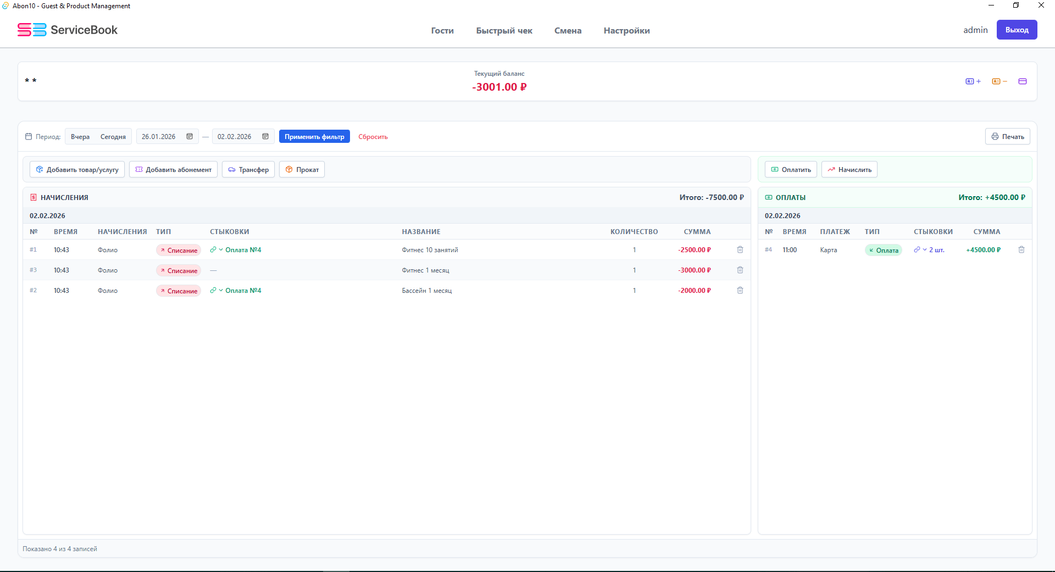Click Применить фильтр button
1055x572 pixels.
coord(314,136)
